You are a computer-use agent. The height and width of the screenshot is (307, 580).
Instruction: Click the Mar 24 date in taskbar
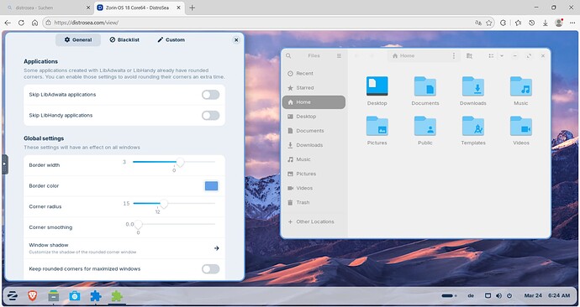pyautogui.click(x=533, y=295)
